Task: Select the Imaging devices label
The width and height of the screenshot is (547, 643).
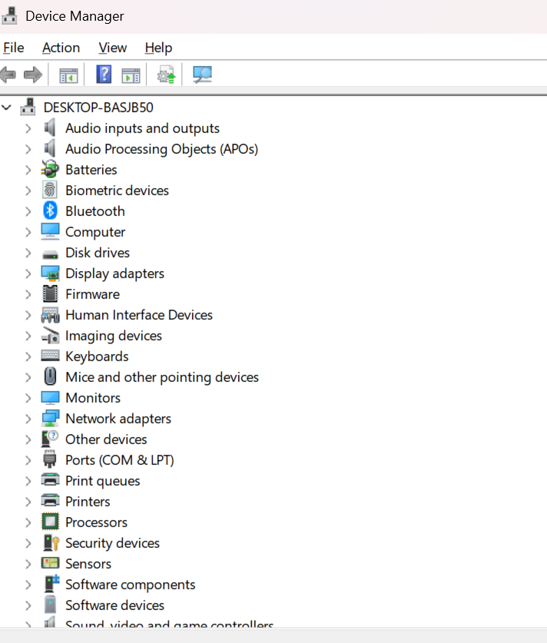Action: coord(114,336)
